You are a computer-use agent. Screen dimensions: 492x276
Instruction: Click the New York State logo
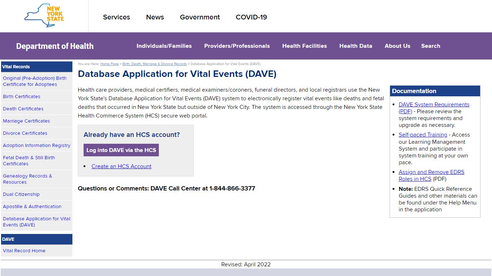pyautogui.click(x=44, y=15)
